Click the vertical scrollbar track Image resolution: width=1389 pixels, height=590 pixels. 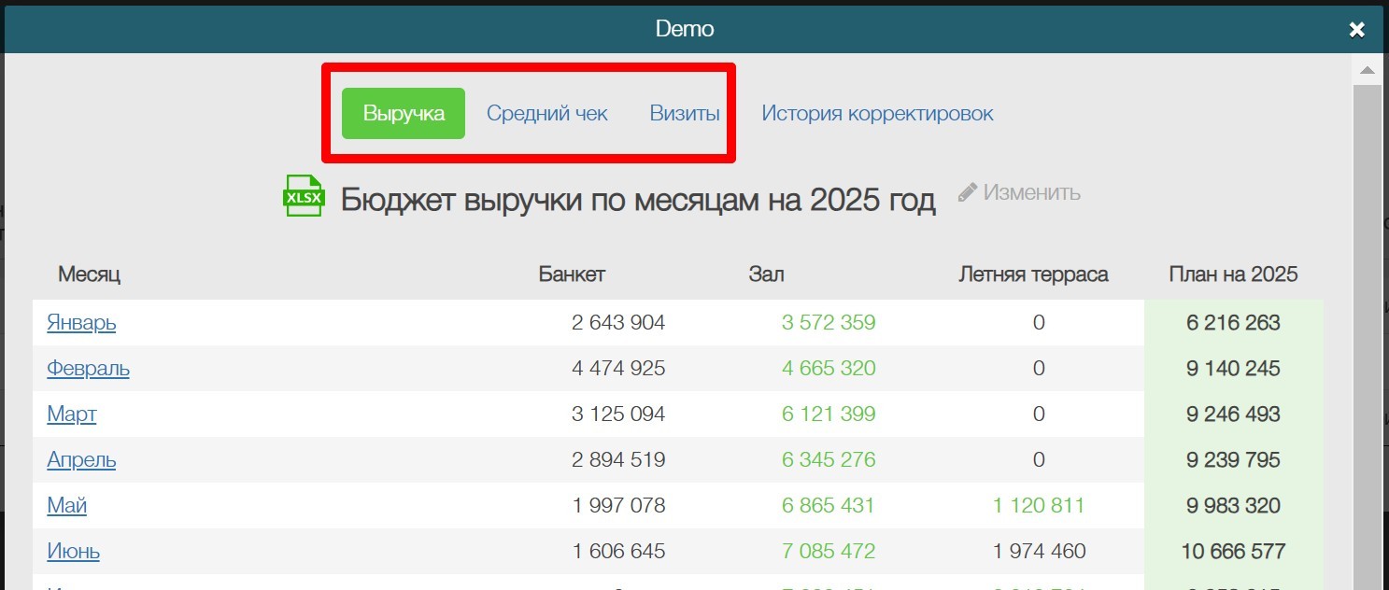1366,327
